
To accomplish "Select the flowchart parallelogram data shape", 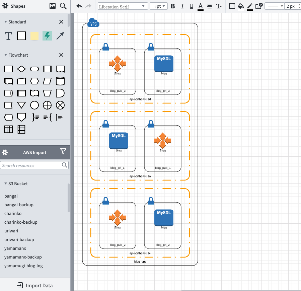I will coord(47,81).
